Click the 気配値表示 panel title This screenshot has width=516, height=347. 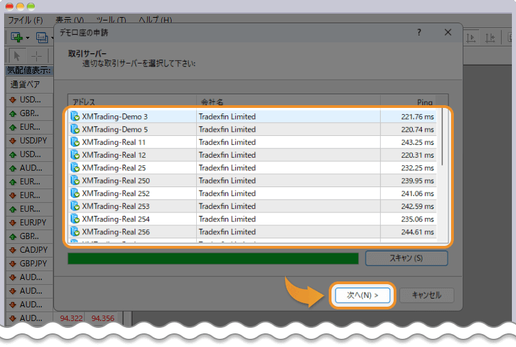(x=29, y=70)
